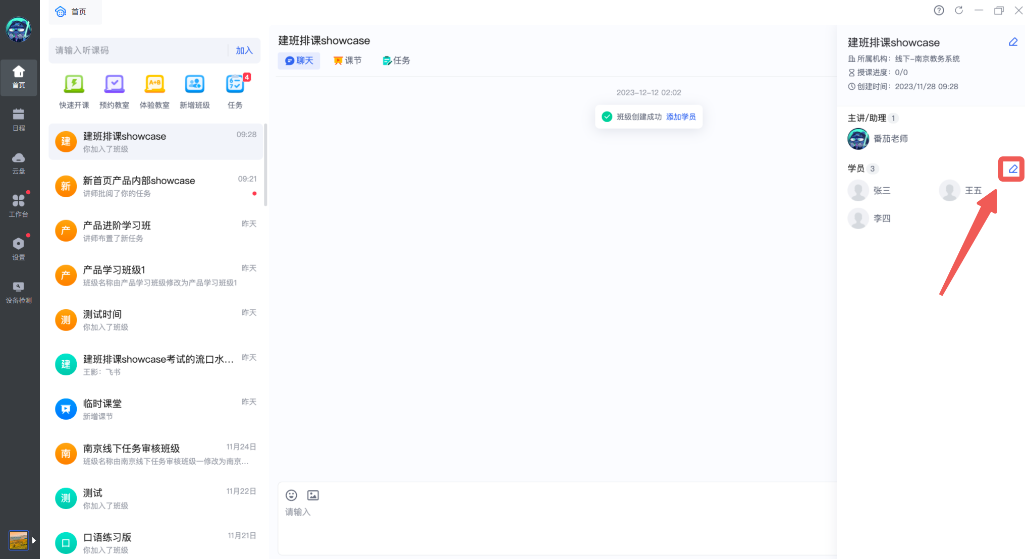Open the 临时课堂 conversation

coord(156,409)
